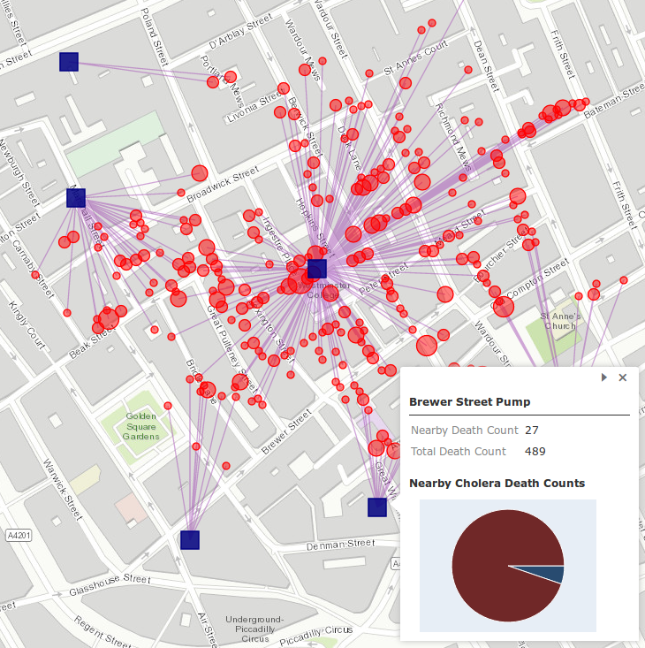Select the blue pump square near Poland Street
Image resolution: width=645 pixels, height=648 pixels.
click(x=69, y=61)
